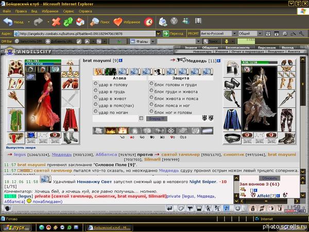The image size is (309, 232).
Task: Select attack 'удар в голову'
Action: (95, 84)
